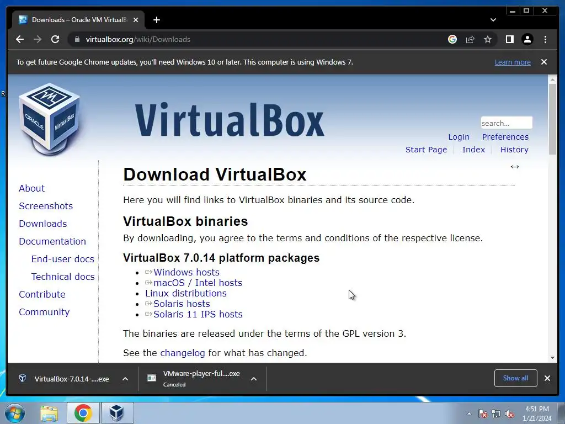Click the vertical scrollbar thumb

tap(552, 119)
